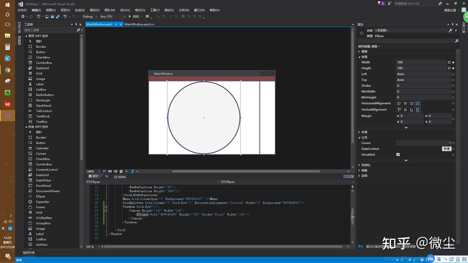
Task: Switch to MainWindow.xaml.cs tab
Action: pyautogui.click(x=139, y=24)
